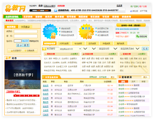This screenshot has height=119, width=154.
Task: Open 更多 in 大学生教员库 header
Action: tap(113, 77)
